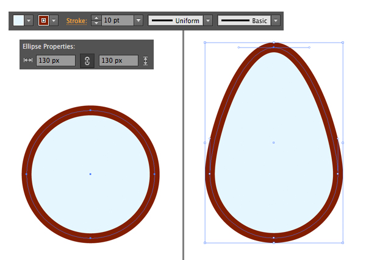The image size is (366, 260).
Task: Click the light blue fill color swatch
Action: [19, 21]
